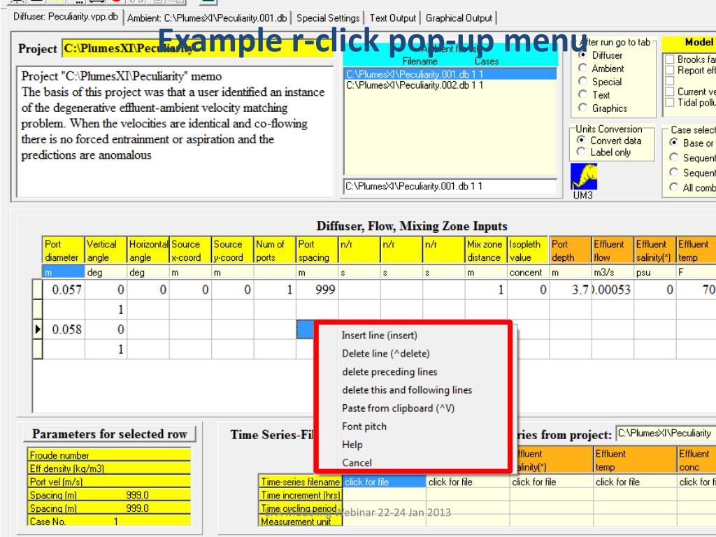716x537 pixels.
Task: Click the Effluent flow column header
Action: coord(613,251)
